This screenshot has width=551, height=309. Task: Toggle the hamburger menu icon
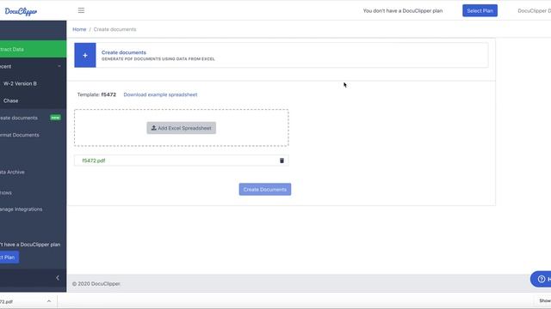pos(81,10)
